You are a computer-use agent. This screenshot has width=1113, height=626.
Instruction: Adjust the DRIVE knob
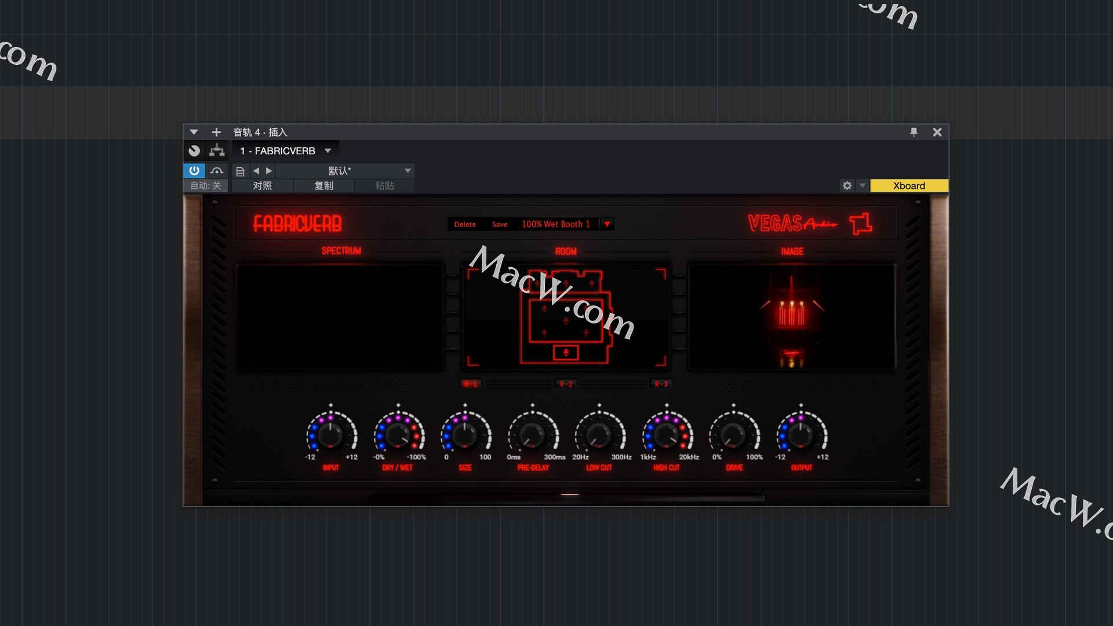(734, 435)
